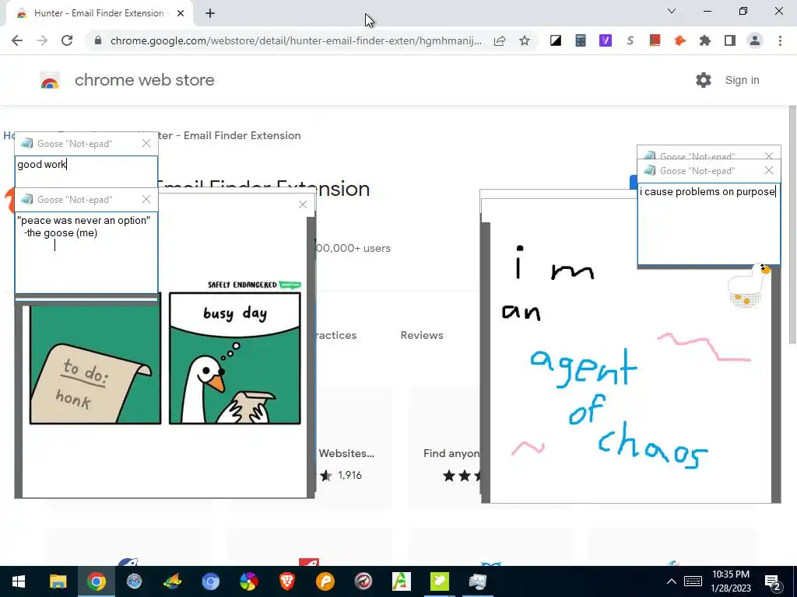Click 'i cause problems on purpose' text
This screenshot has width=797, height=597.
pyautogui.click(x=707, y=192)
